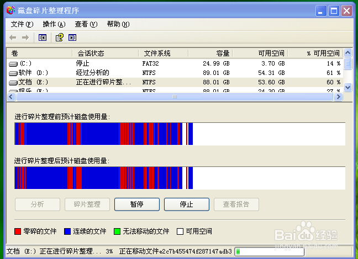Select the C: drive icon

(13, 64)
